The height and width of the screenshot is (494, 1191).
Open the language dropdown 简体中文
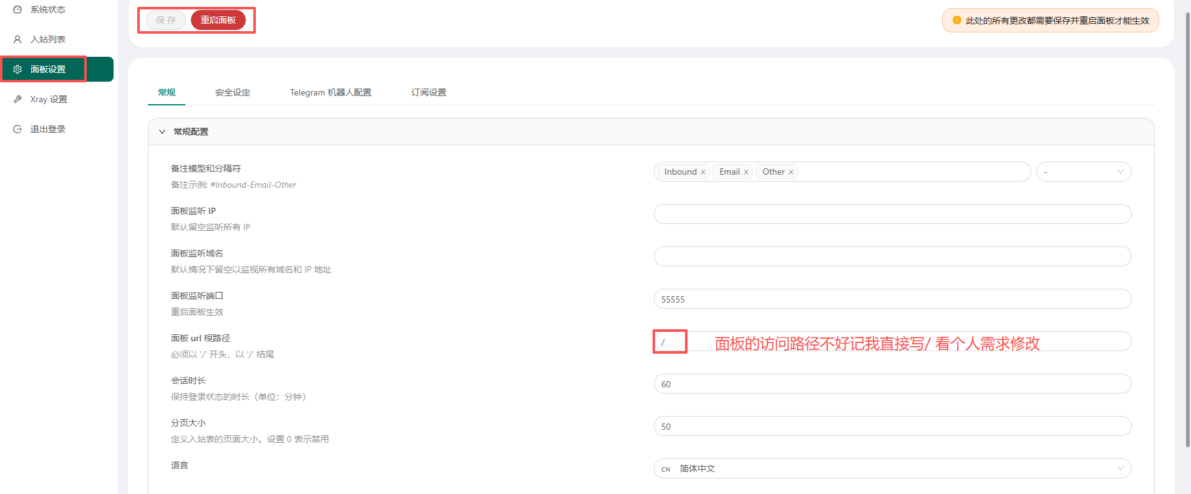click(x=892, y=468)
